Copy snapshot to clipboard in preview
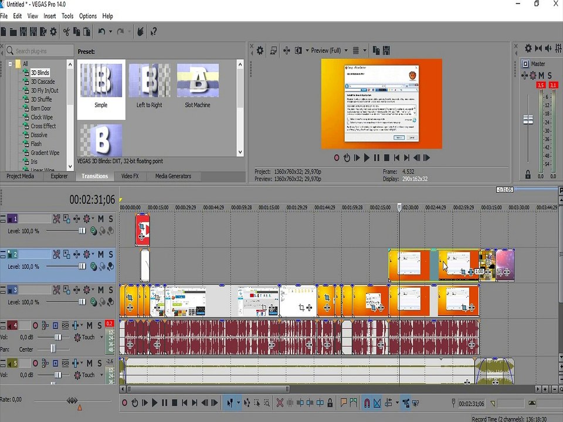Image resolution: width=563 pixels, height=422 pixels. pyautogui.click(x=376, y=50)
